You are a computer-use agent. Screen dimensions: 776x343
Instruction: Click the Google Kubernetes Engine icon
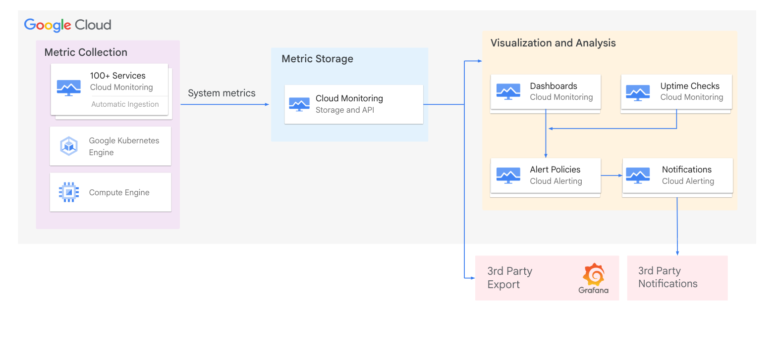(x=69, y=146)
